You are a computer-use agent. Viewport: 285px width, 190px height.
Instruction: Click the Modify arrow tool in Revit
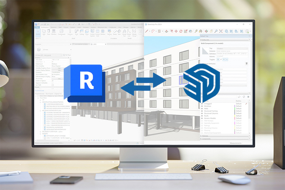pos(38,32)
